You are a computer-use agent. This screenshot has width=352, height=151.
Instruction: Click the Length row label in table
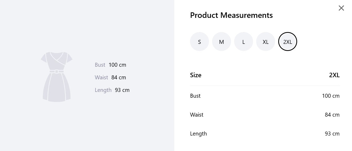[x=198, y=134]
